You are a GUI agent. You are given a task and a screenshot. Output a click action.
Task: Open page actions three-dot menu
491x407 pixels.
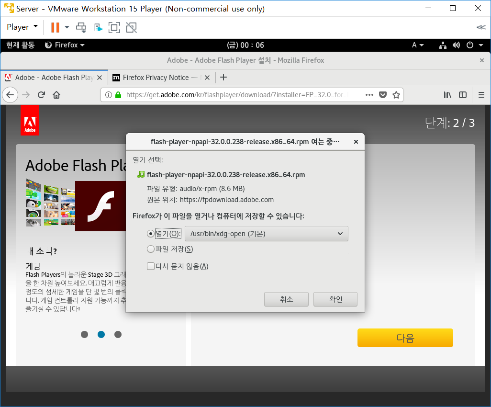coord(369,95)
